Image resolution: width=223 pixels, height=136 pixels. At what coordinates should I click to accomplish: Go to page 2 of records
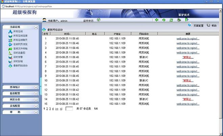coord(47,109)
